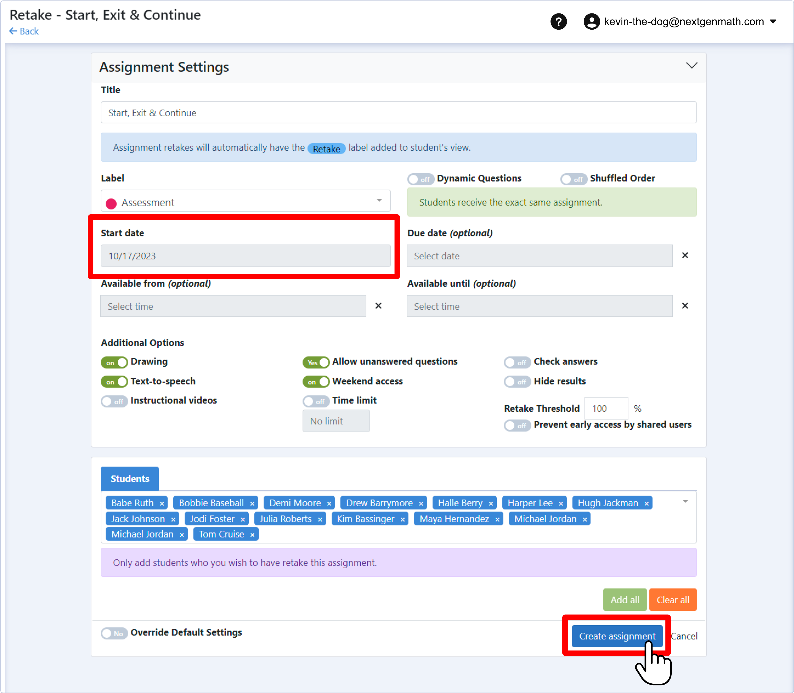Open the account dropdown arrow

pyautogui.click(x=773, y=22)
